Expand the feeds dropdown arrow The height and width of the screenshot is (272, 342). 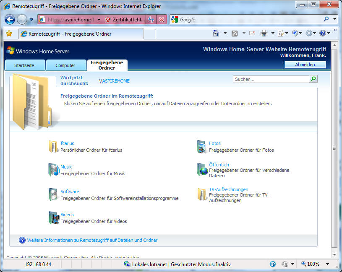tap(244, 34)
